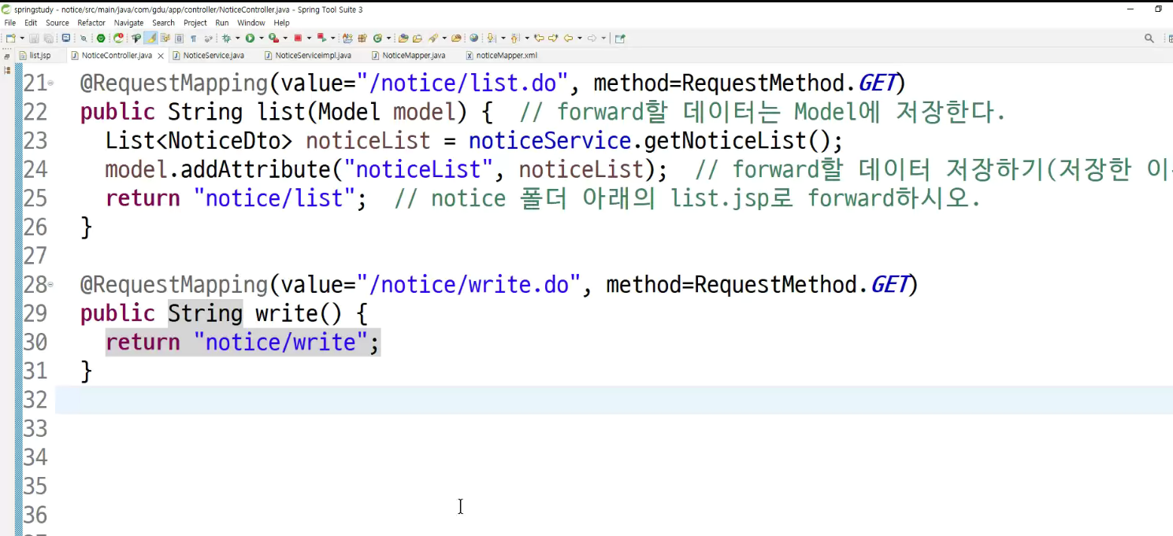Toggle the Block Selection mode icon
Viewport: 1173px width, 536px height.
[179, 38]
